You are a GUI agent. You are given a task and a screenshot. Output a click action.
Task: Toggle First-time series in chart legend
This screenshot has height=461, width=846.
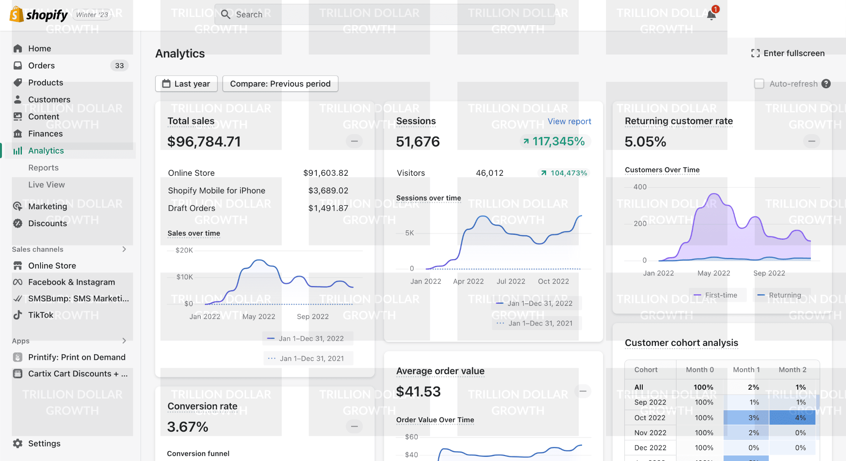pos(717,295)
